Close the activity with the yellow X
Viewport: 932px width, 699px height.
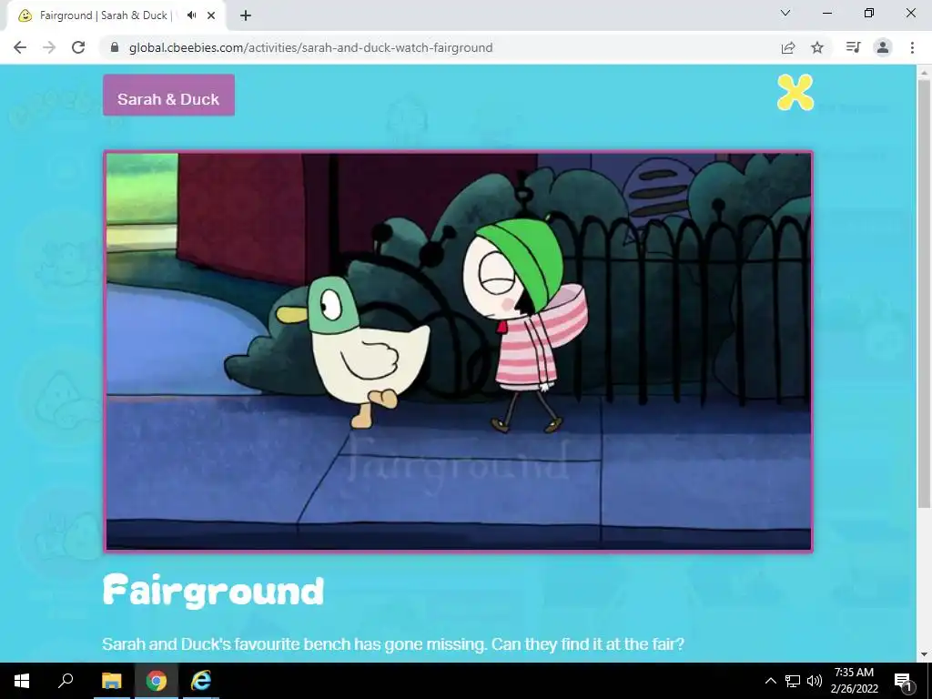pos(795,92)
